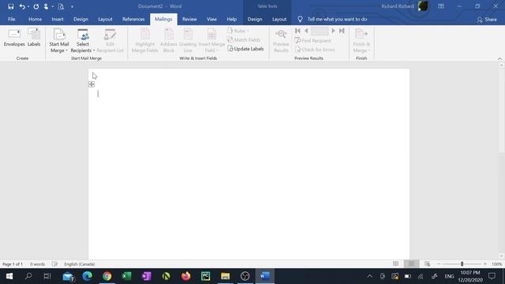Click Check for Errors
505x284 pixels.
point(315,50)
